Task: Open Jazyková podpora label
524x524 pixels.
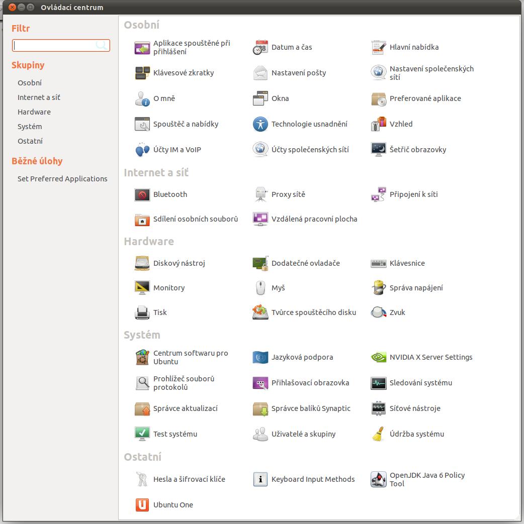Action: 302,357
